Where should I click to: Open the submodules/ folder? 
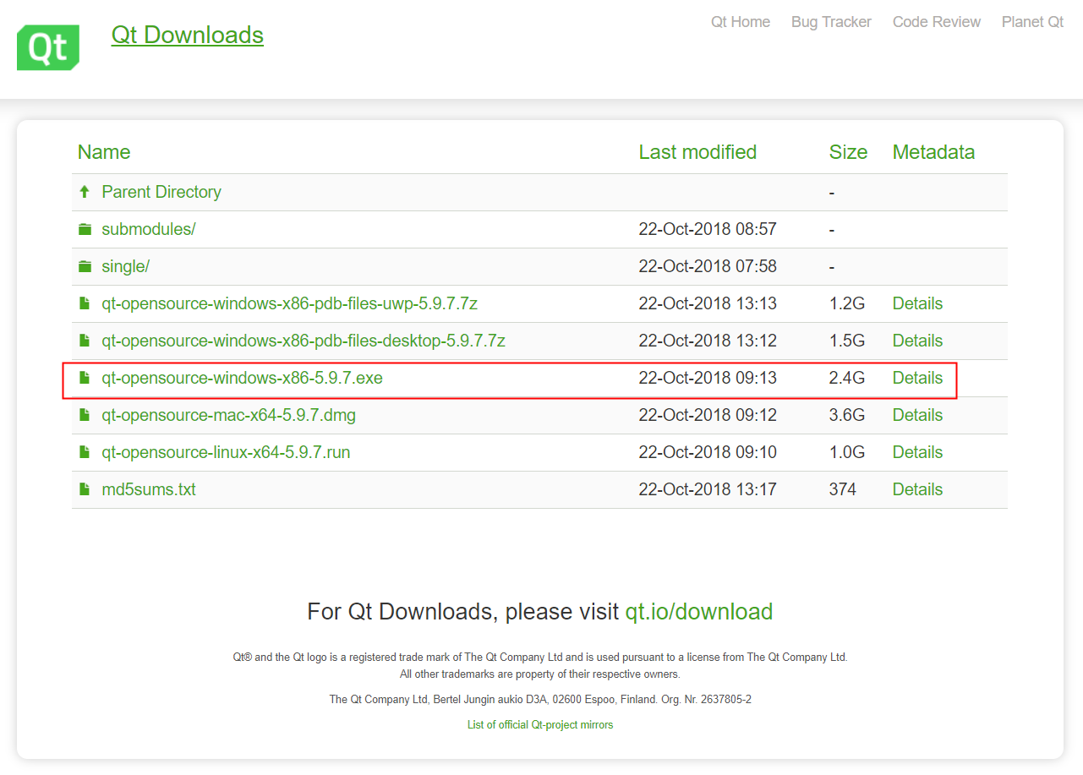coord(149,229)
